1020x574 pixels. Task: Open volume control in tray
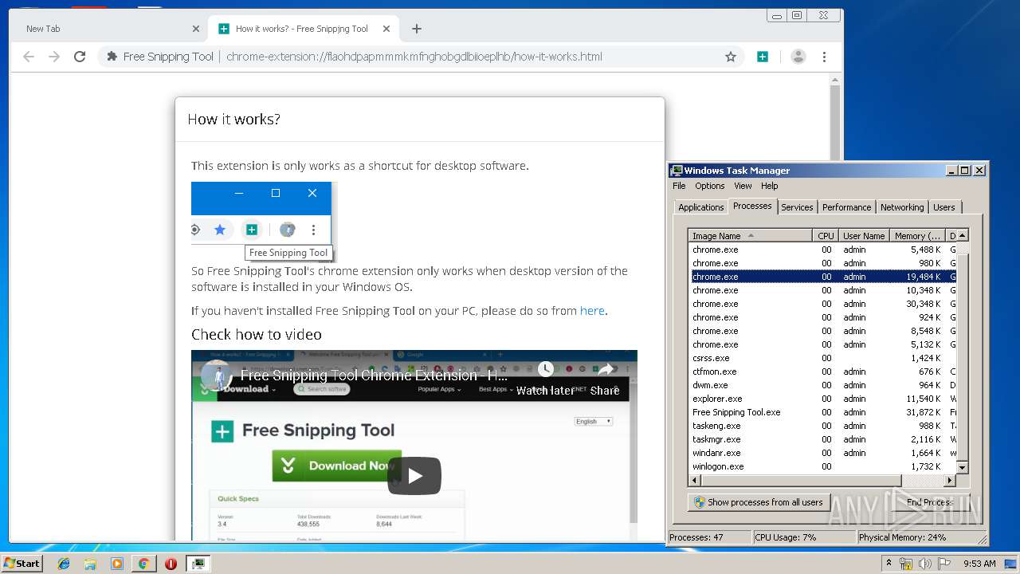pyautogui.click(x=925, y=564)
